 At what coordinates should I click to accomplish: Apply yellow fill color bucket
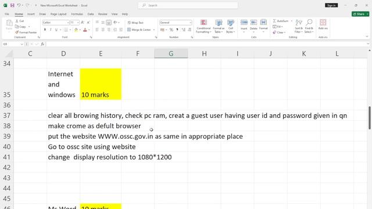pyautogui.click(x=76, y=30)
